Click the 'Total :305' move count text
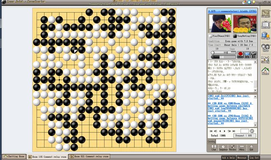The width and height of the screenshot is (271, 160). [218, 135]
